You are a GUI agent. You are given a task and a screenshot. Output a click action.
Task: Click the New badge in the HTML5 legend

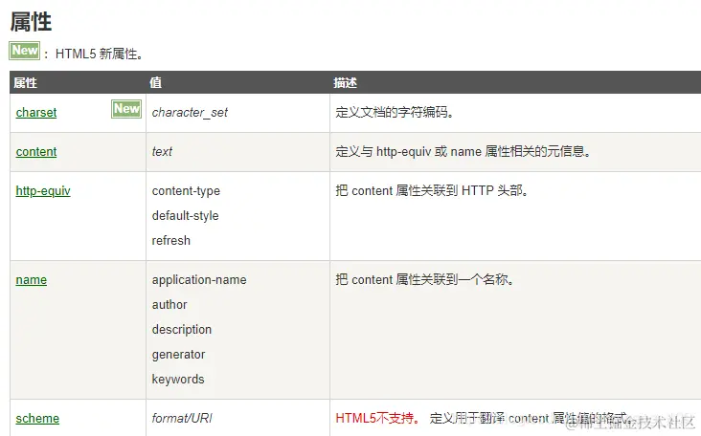(x=25, y=51)
